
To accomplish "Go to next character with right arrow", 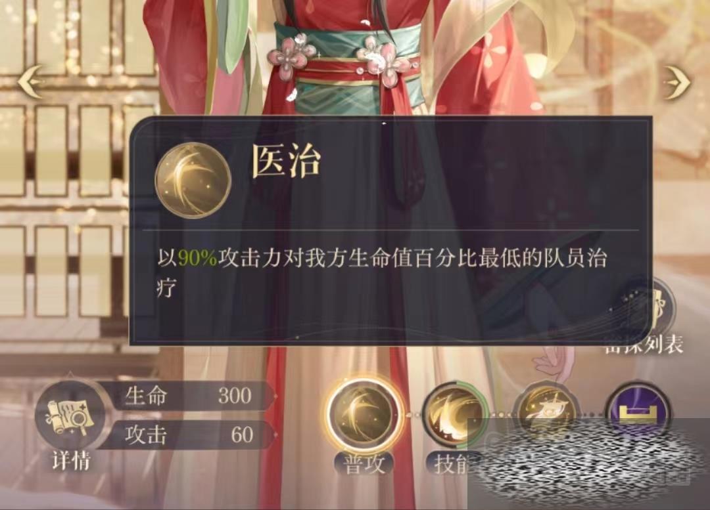I will click(x=677, y=82).
